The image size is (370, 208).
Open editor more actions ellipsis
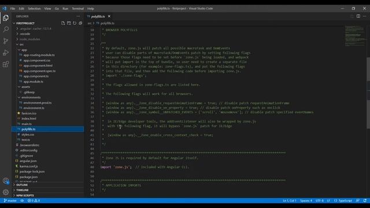(365, 16)
